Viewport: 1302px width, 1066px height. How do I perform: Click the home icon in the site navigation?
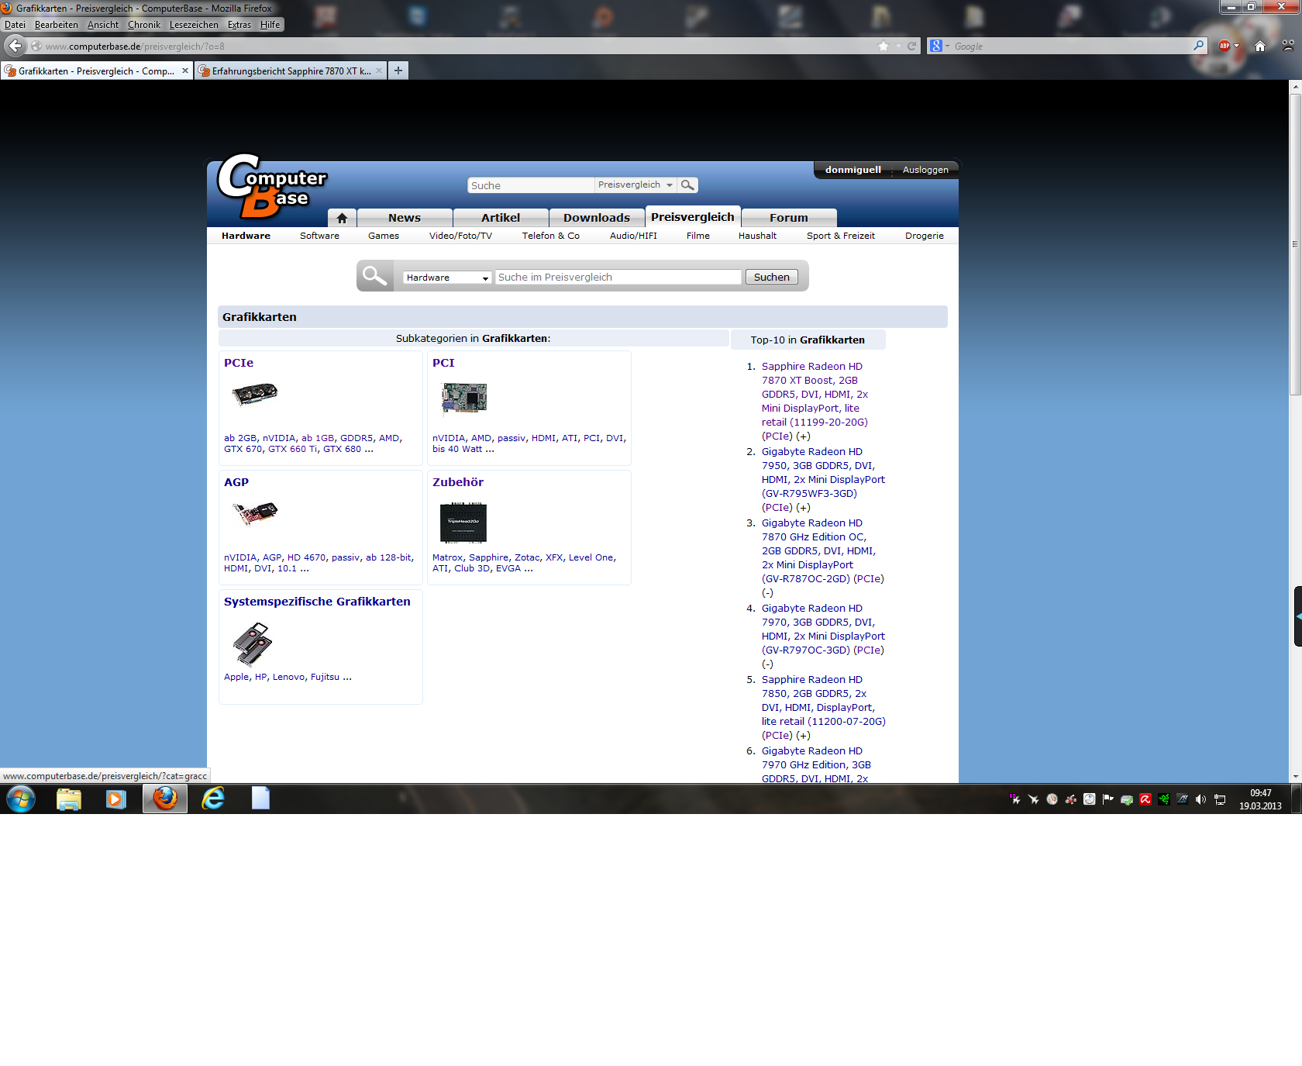342,218
